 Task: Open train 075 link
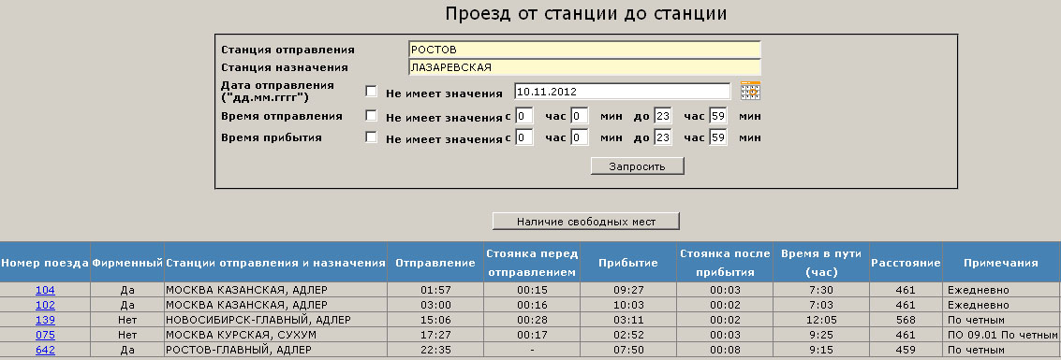(x=45, y=335)
